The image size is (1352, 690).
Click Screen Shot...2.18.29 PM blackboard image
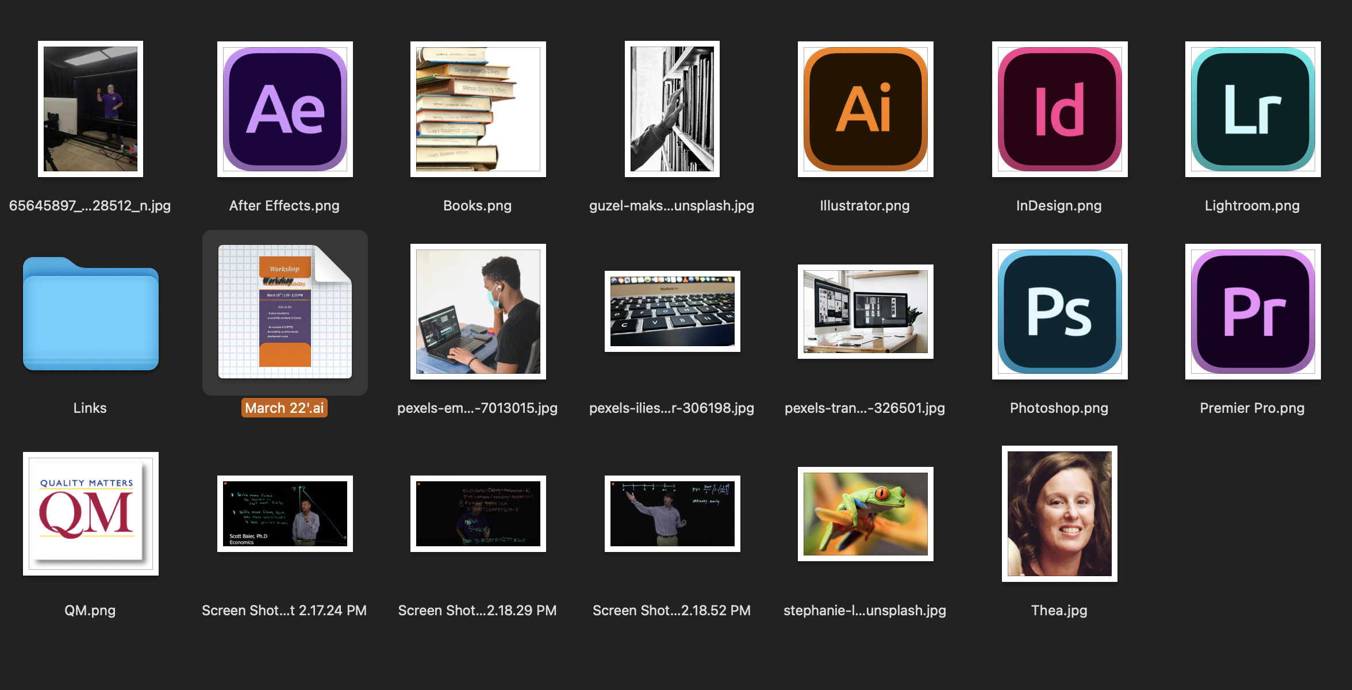pos(478,513)
